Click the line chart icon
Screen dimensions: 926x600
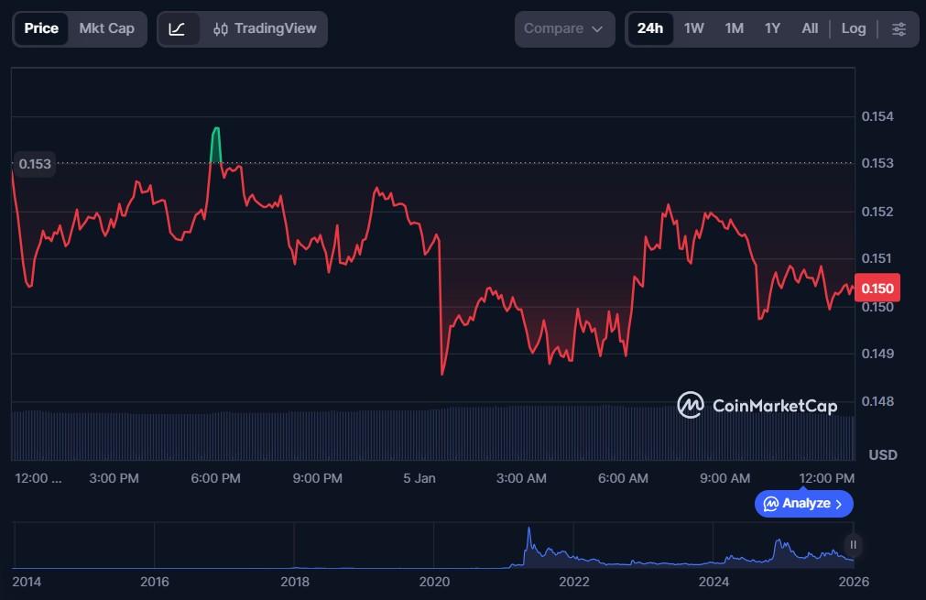tap(178, 29)
